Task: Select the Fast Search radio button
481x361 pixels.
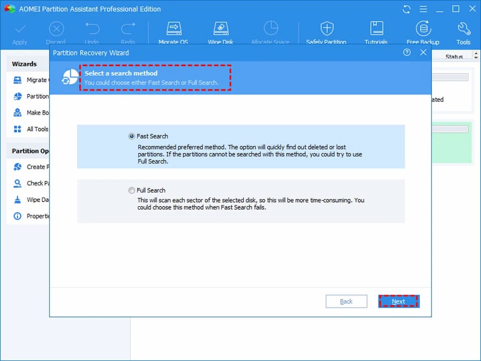Action: click(131, 136)
